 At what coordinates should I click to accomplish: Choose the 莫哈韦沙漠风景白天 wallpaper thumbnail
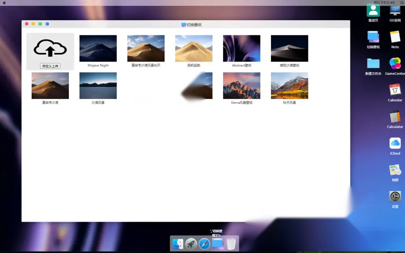coord(146,48)
